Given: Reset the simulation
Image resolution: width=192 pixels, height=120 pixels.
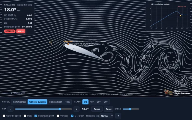Looking at the screenshot, I should pyautogui.click(x=109, y=109).
